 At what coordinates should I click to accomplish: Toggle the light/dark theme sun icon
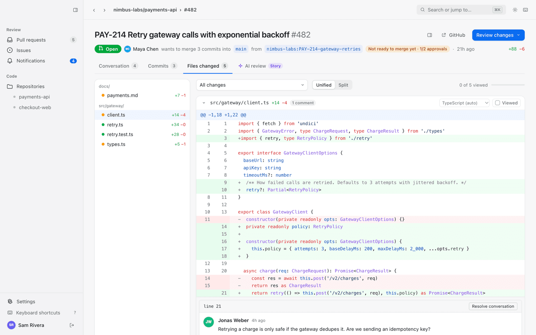[x=515, y=10]
